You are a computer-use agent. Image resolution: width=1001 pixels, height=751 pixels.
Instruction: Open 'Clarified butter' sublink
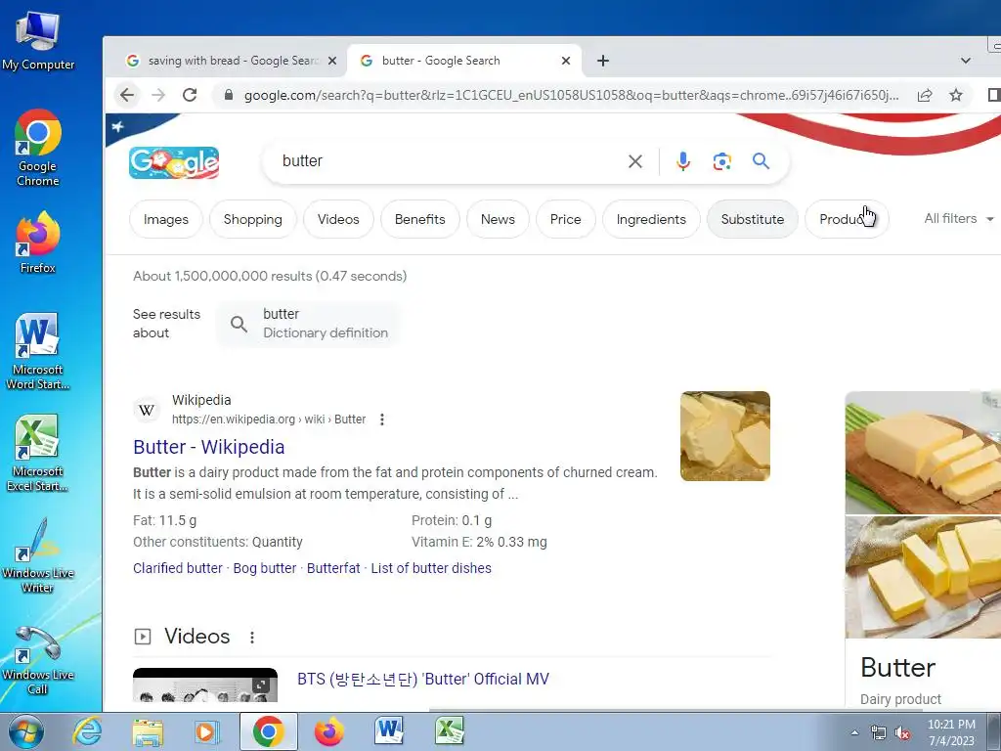[x=178, y=568]
